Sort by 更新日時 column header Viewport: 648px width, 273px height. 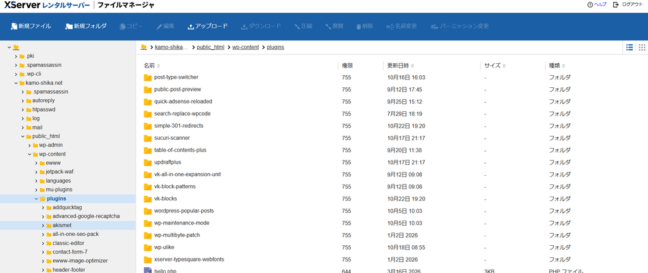point(401,66)
